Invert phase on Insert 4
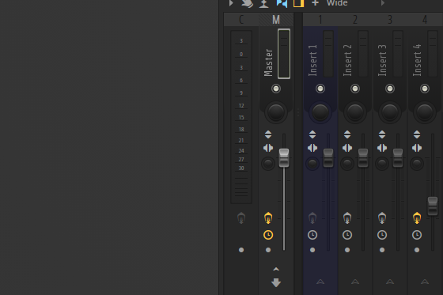The image size is (443, 295). click(417, 134)
